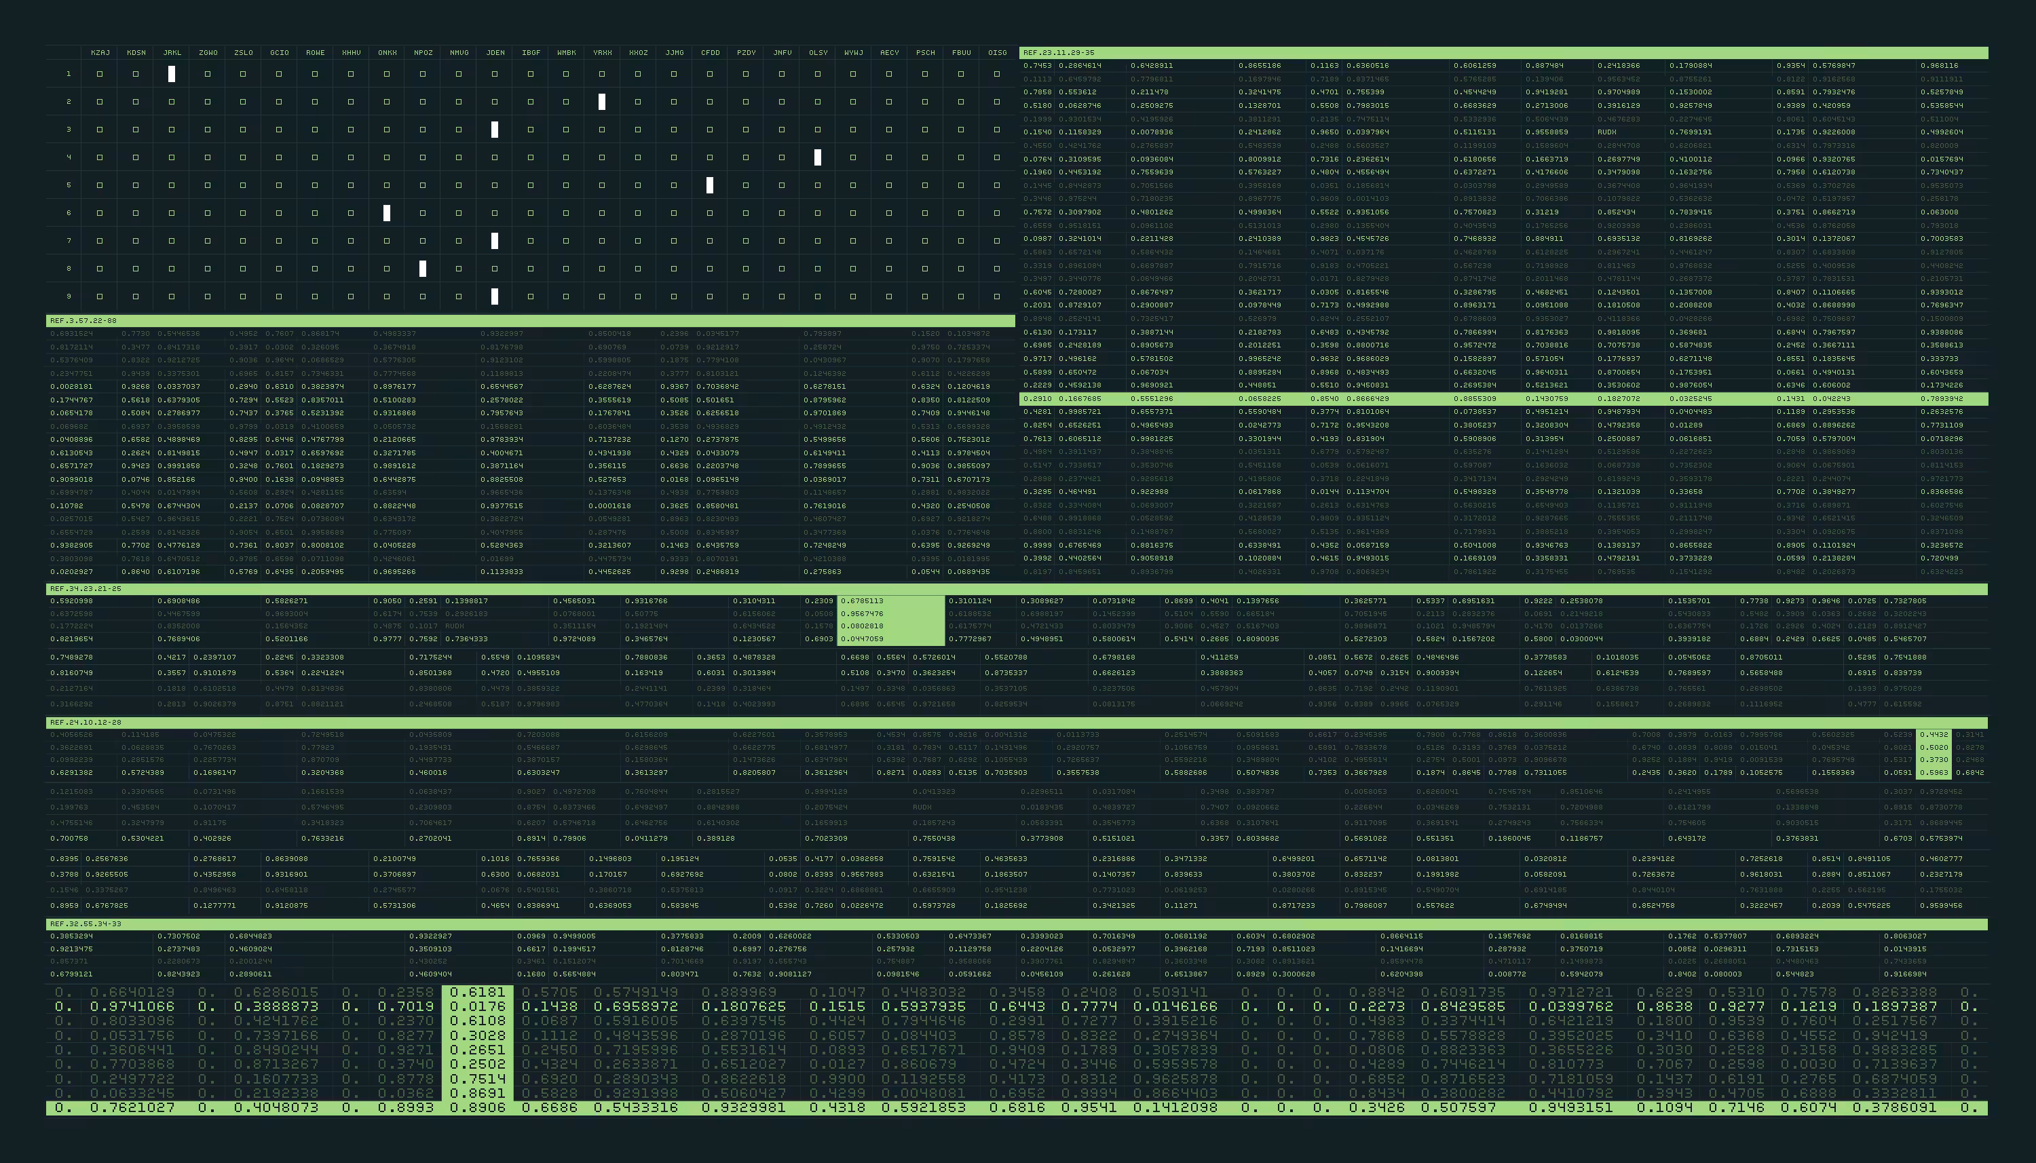Image resolution: width=2036 pixels, height=1163 pixels.
Task: Click highlighted large value 0.0176
Action: [478, 1006]
